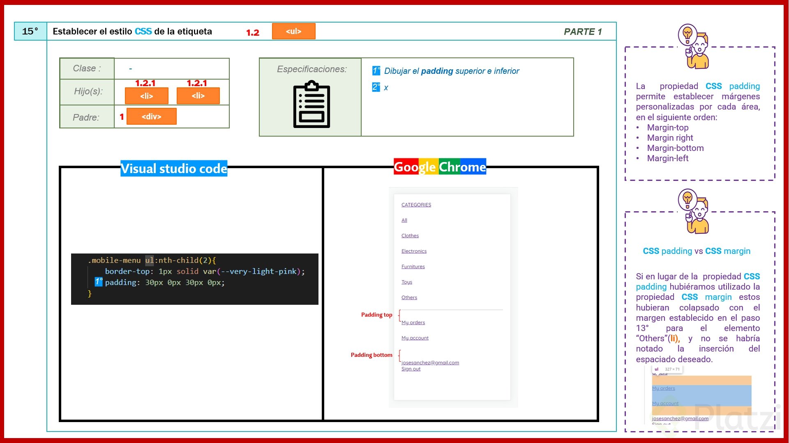The height and width of the screenshot is (443, 789).
Task: Switch to the Visual studio code panel
Action: 173,168
